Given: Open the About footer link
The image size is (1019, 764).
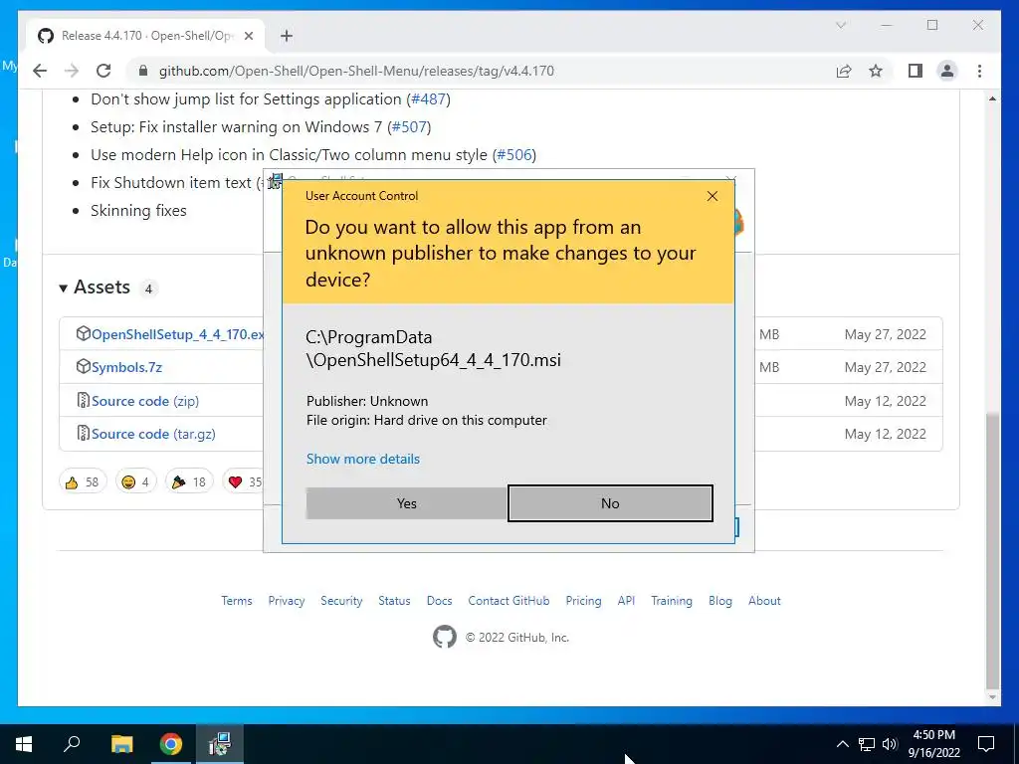Looking at the screenshot, I should pos(764,601).
